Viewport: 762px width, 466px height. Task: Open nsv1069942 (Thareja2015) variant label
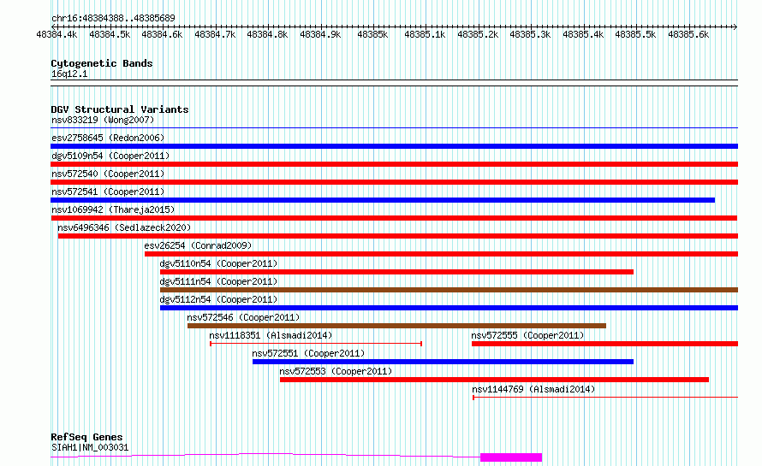tap(113, 209)
